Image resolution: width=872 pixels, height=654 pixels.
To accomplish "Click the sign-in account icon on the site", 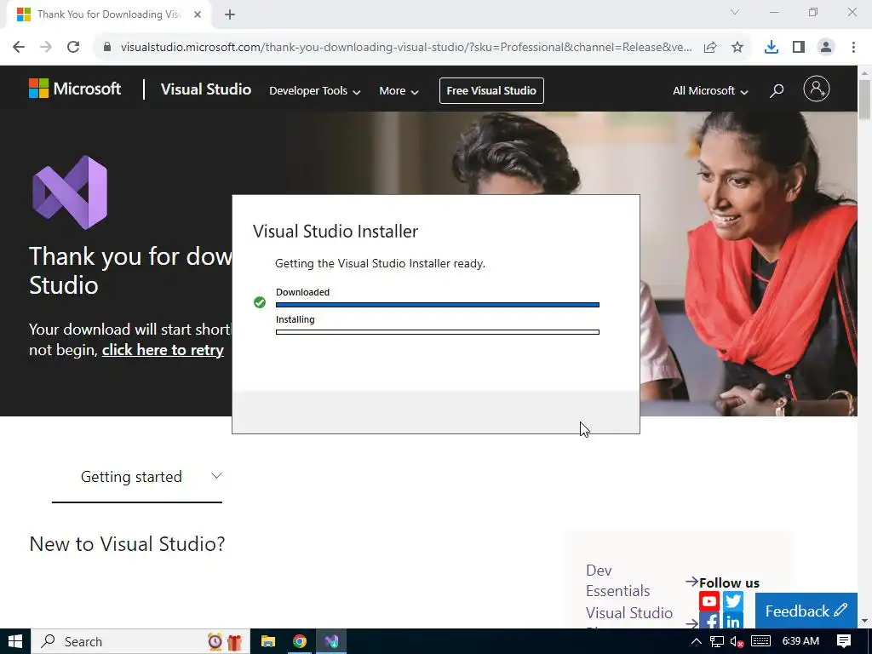I will coord(817,89).
